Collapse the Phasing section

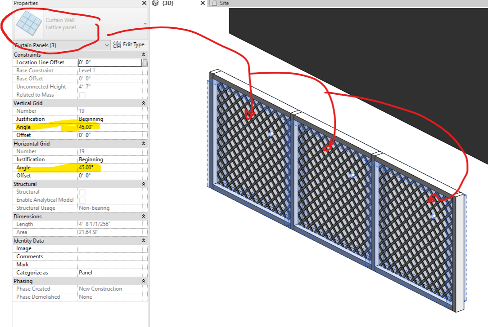[x=144, y=281]
